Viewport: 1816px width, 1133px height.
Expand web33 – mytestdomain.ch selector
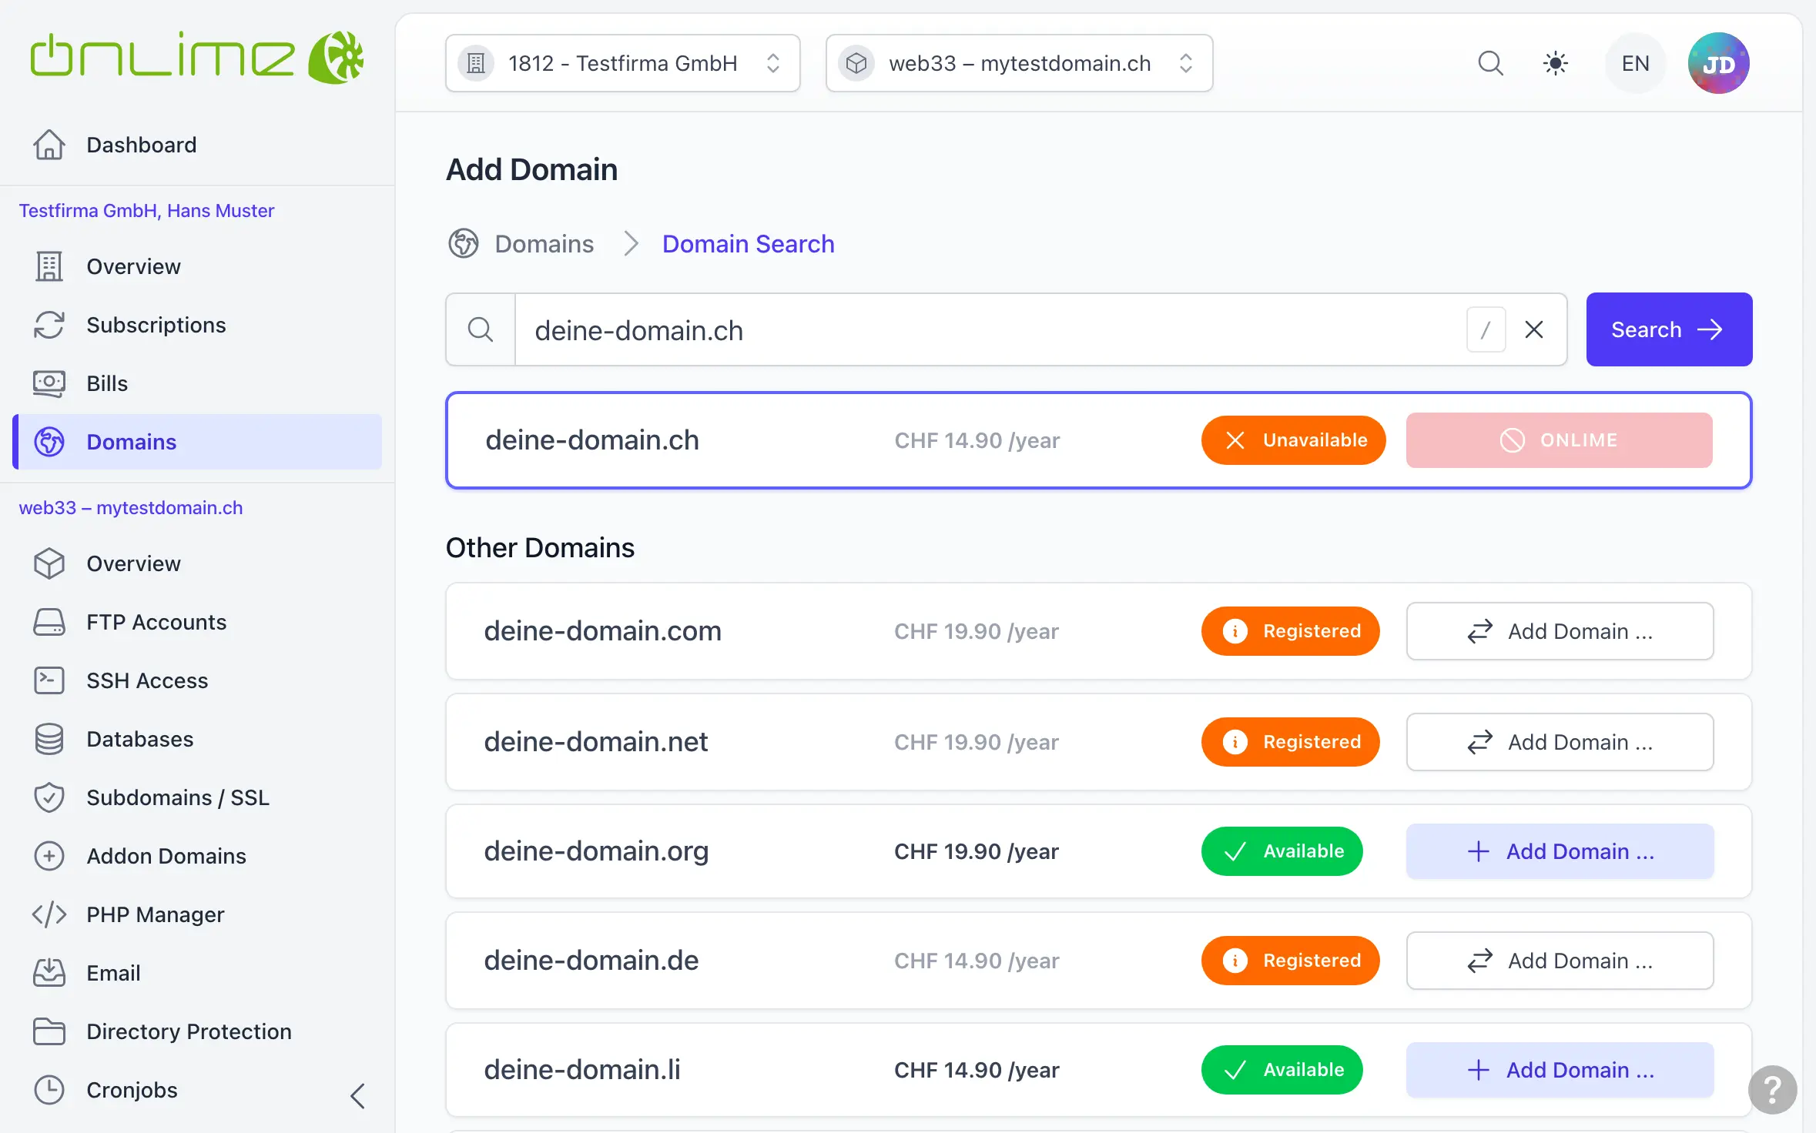(x=1019, y=63)
